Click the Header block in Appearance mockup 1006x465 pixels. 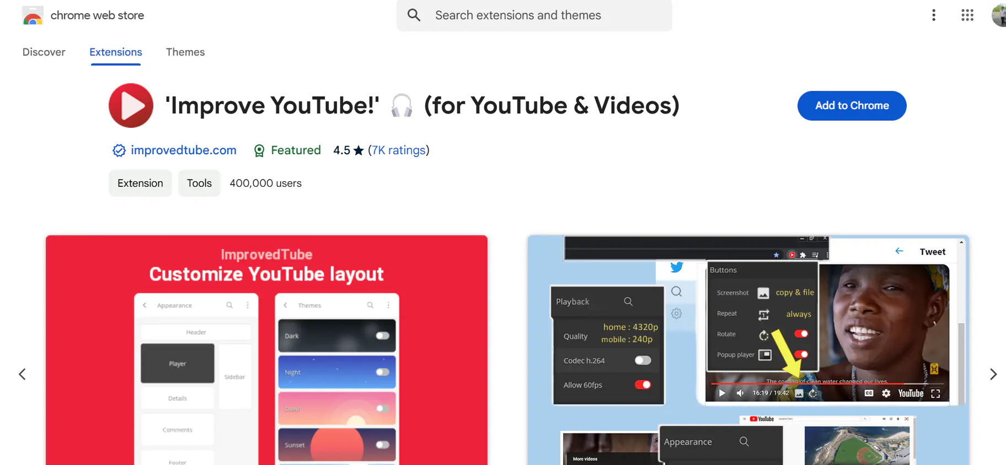coord(196,332)
